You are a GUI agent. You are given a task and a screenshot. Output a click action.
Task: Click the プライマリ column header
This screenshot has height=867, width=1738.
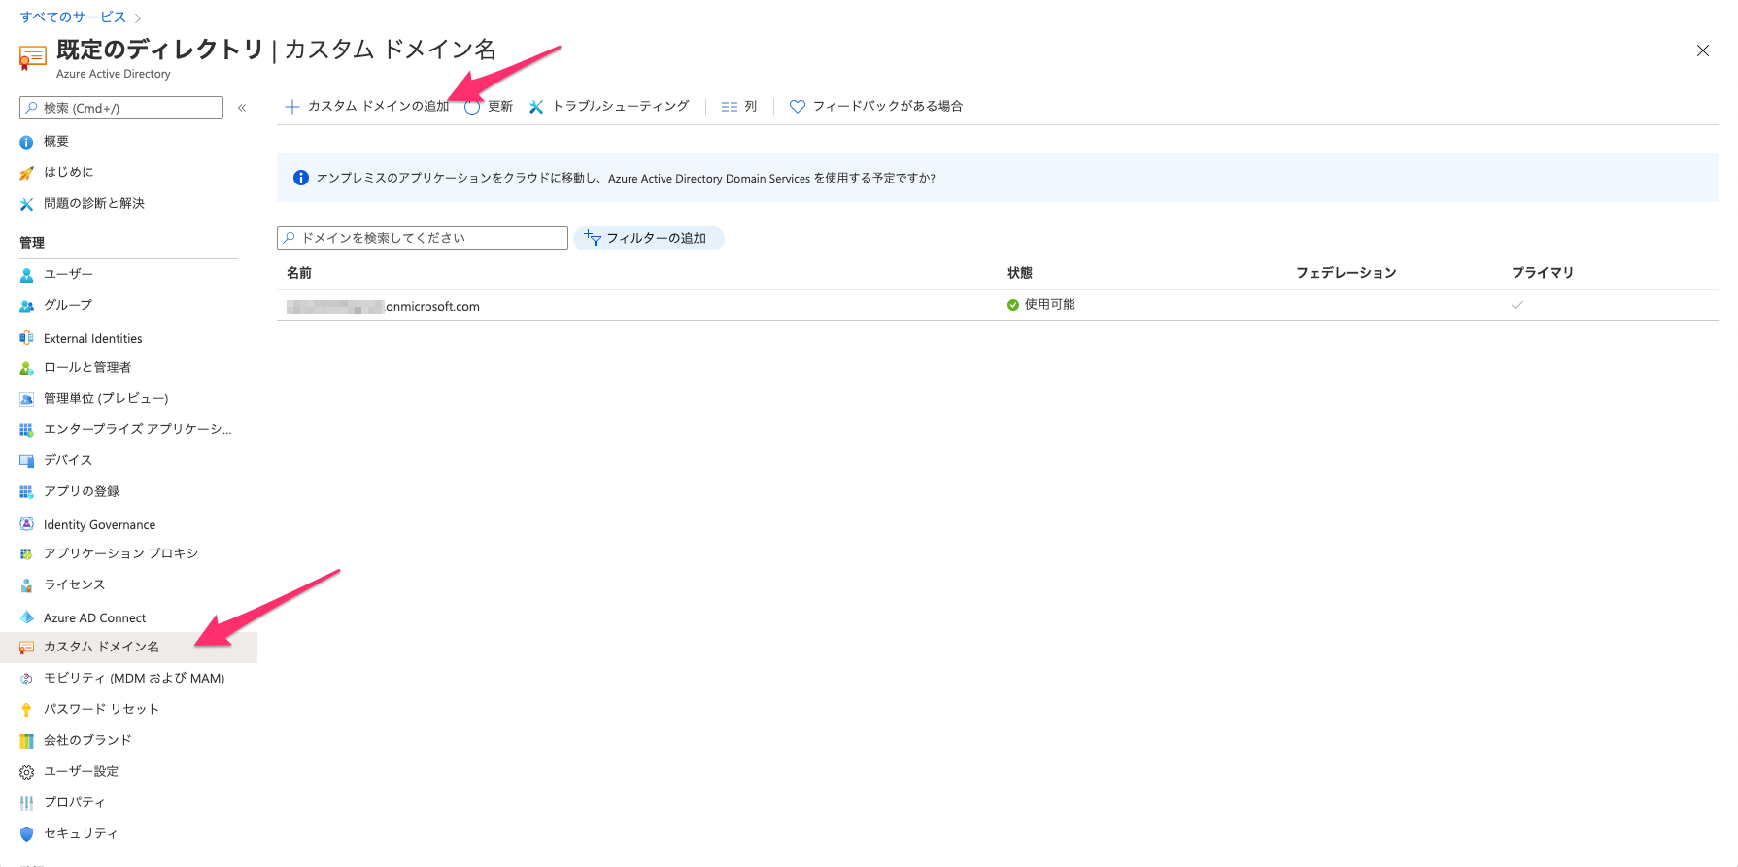click(x=1543, y=273)
